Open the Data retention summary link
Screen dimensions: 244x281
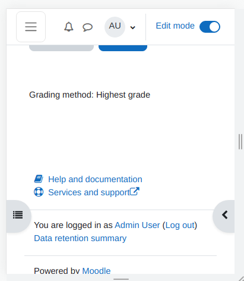coord(80,238)
